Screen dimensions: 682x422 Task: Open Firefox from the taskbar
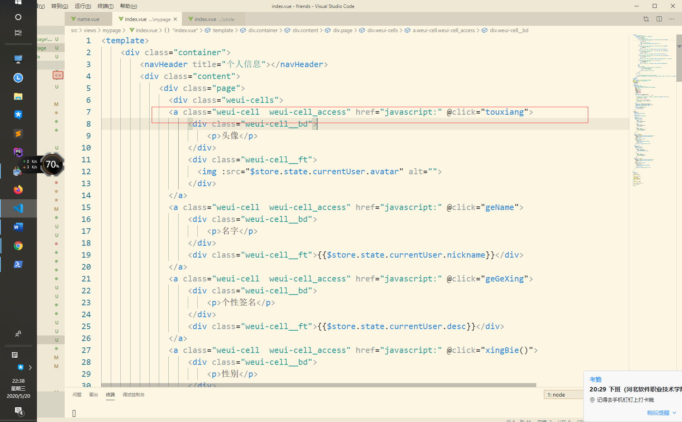click(x=18, y=189)
